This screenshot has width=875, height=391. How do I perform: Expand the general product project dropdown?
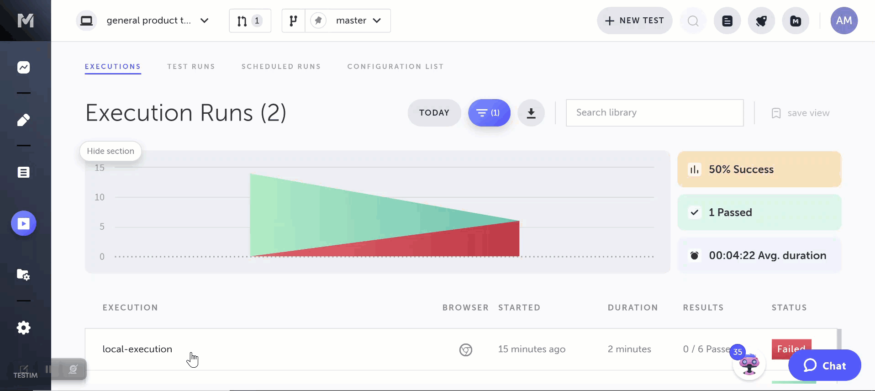[x=204, y=21]
